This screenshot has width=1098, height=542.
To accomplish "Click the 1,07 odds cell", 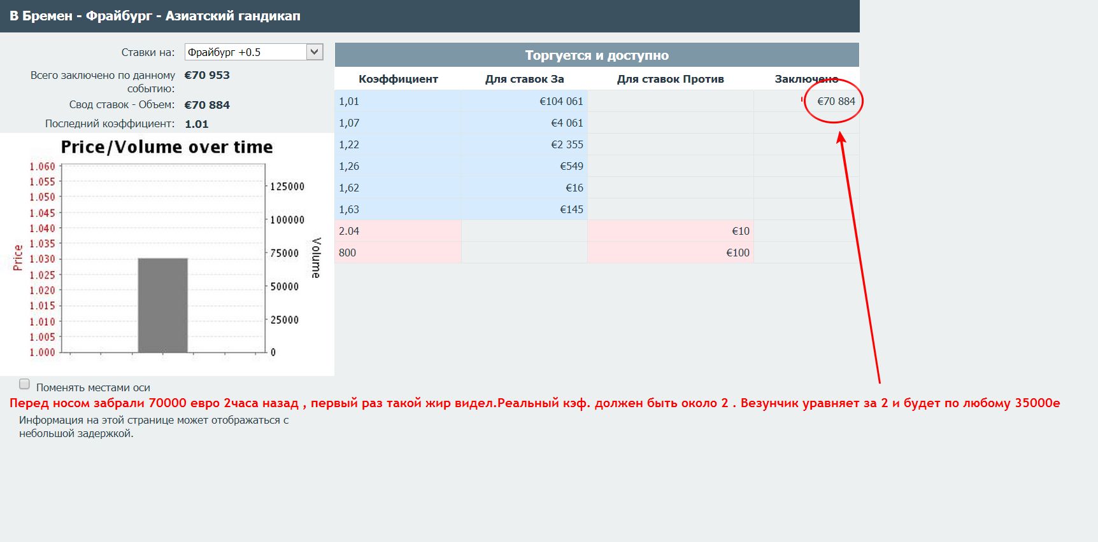I will point(398,123).
